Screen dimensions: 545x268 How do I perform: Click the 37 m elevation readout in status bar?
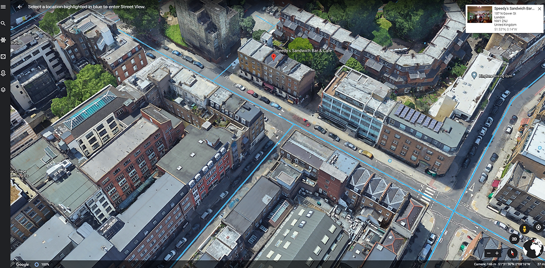541,265
